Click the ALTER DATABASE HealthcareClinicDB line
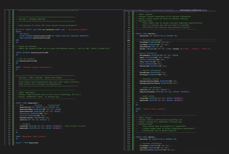The image size is (229, 154). (54, 36)
